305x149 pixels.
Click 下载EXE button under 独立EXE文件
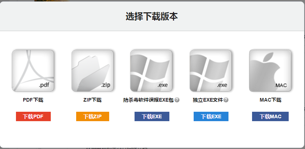coord(211,116)
